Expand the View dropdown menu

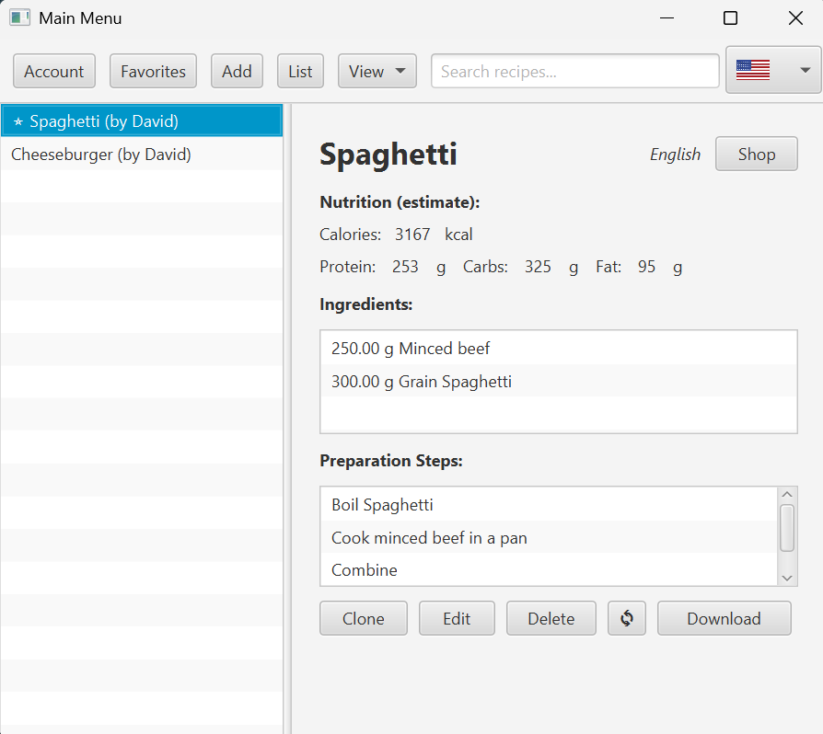click(377, 71)
